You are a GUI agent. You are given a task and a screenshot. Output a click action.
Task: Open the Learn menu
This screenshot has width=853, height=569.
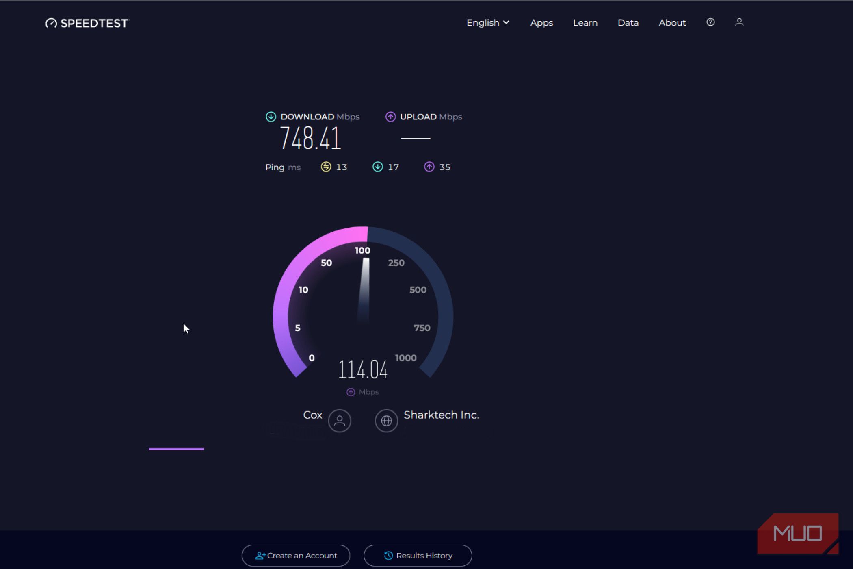(585, 23)
